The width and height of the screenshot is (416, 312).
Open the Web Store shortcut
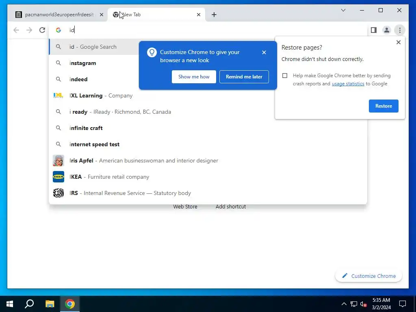[185, 206]
